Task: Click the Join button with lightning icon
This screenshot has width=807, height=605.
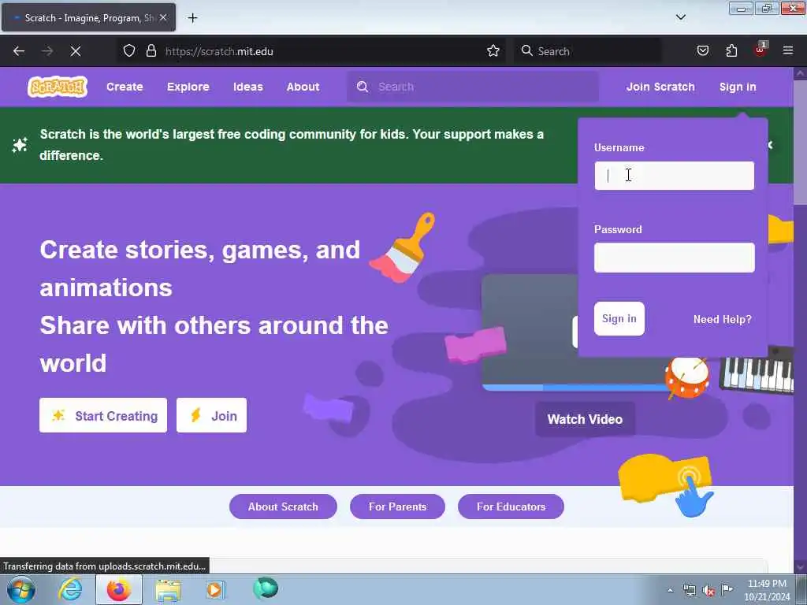Action: click(211, 415)
